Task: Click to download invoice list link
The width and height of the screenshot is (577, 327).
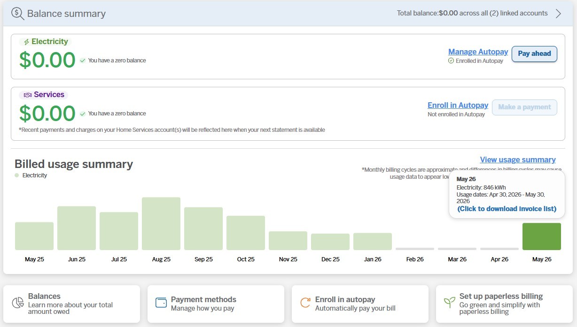Action: click(x=507, y=209)
